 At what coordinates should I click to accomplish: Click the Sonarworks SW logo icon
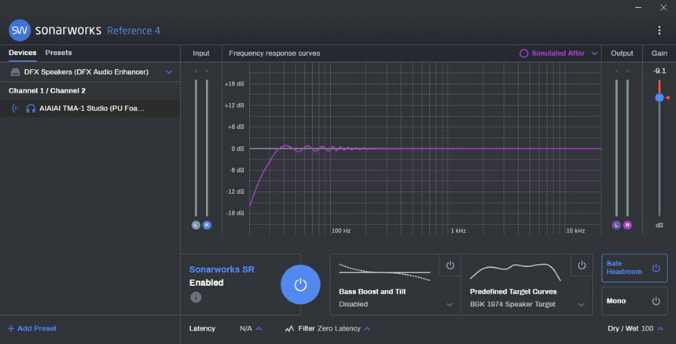point(20,30)
